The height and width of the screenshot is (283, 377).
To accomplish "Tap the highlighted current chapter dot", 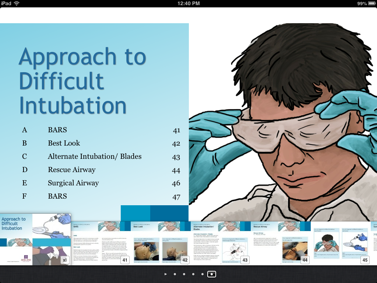I will click(212, 274).
